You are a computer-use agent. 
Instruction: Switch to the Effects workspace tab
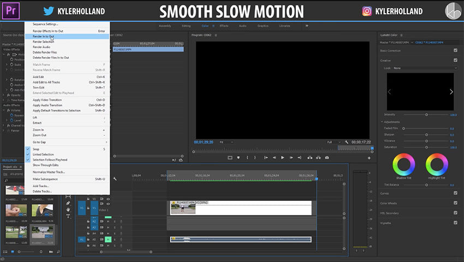[224, 26]
